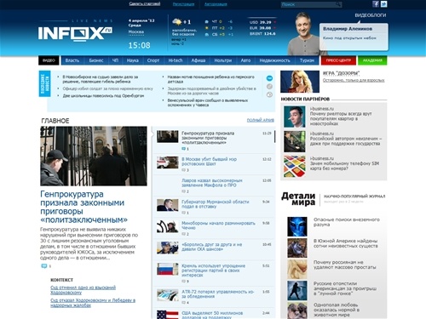The width and height of the screenshot is (426, 319).
Task: Click the BRENT 124.6 oil price
Action: point(262,34)
